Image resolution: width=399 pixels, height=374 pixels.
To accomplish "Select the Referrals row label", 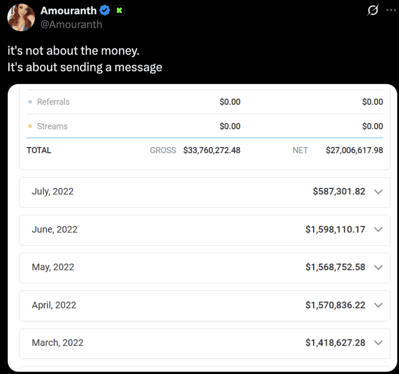I will (53, 102).
